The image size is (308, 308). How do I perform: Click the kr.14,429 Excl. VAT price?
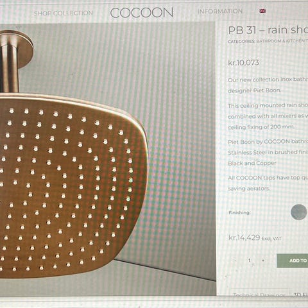pos(255,237)
